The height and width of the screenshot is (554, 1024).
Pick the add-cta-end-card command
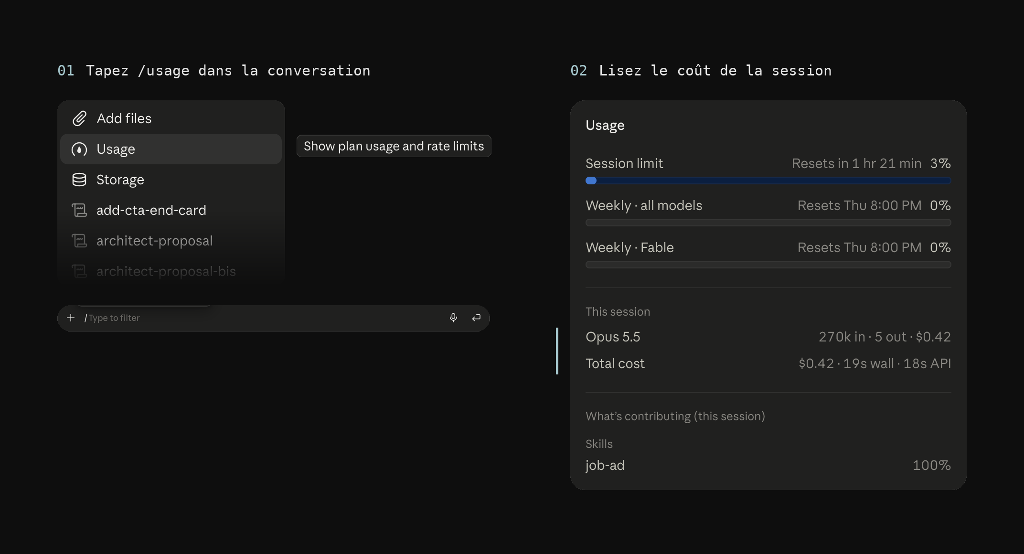coord(171,210)
